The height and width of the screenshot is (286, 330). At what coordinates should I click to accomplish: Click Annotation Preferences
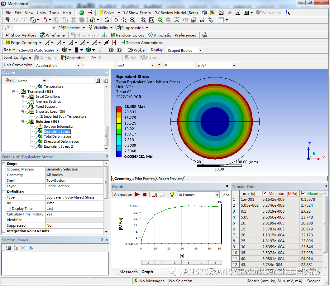[x=172, y=35]
